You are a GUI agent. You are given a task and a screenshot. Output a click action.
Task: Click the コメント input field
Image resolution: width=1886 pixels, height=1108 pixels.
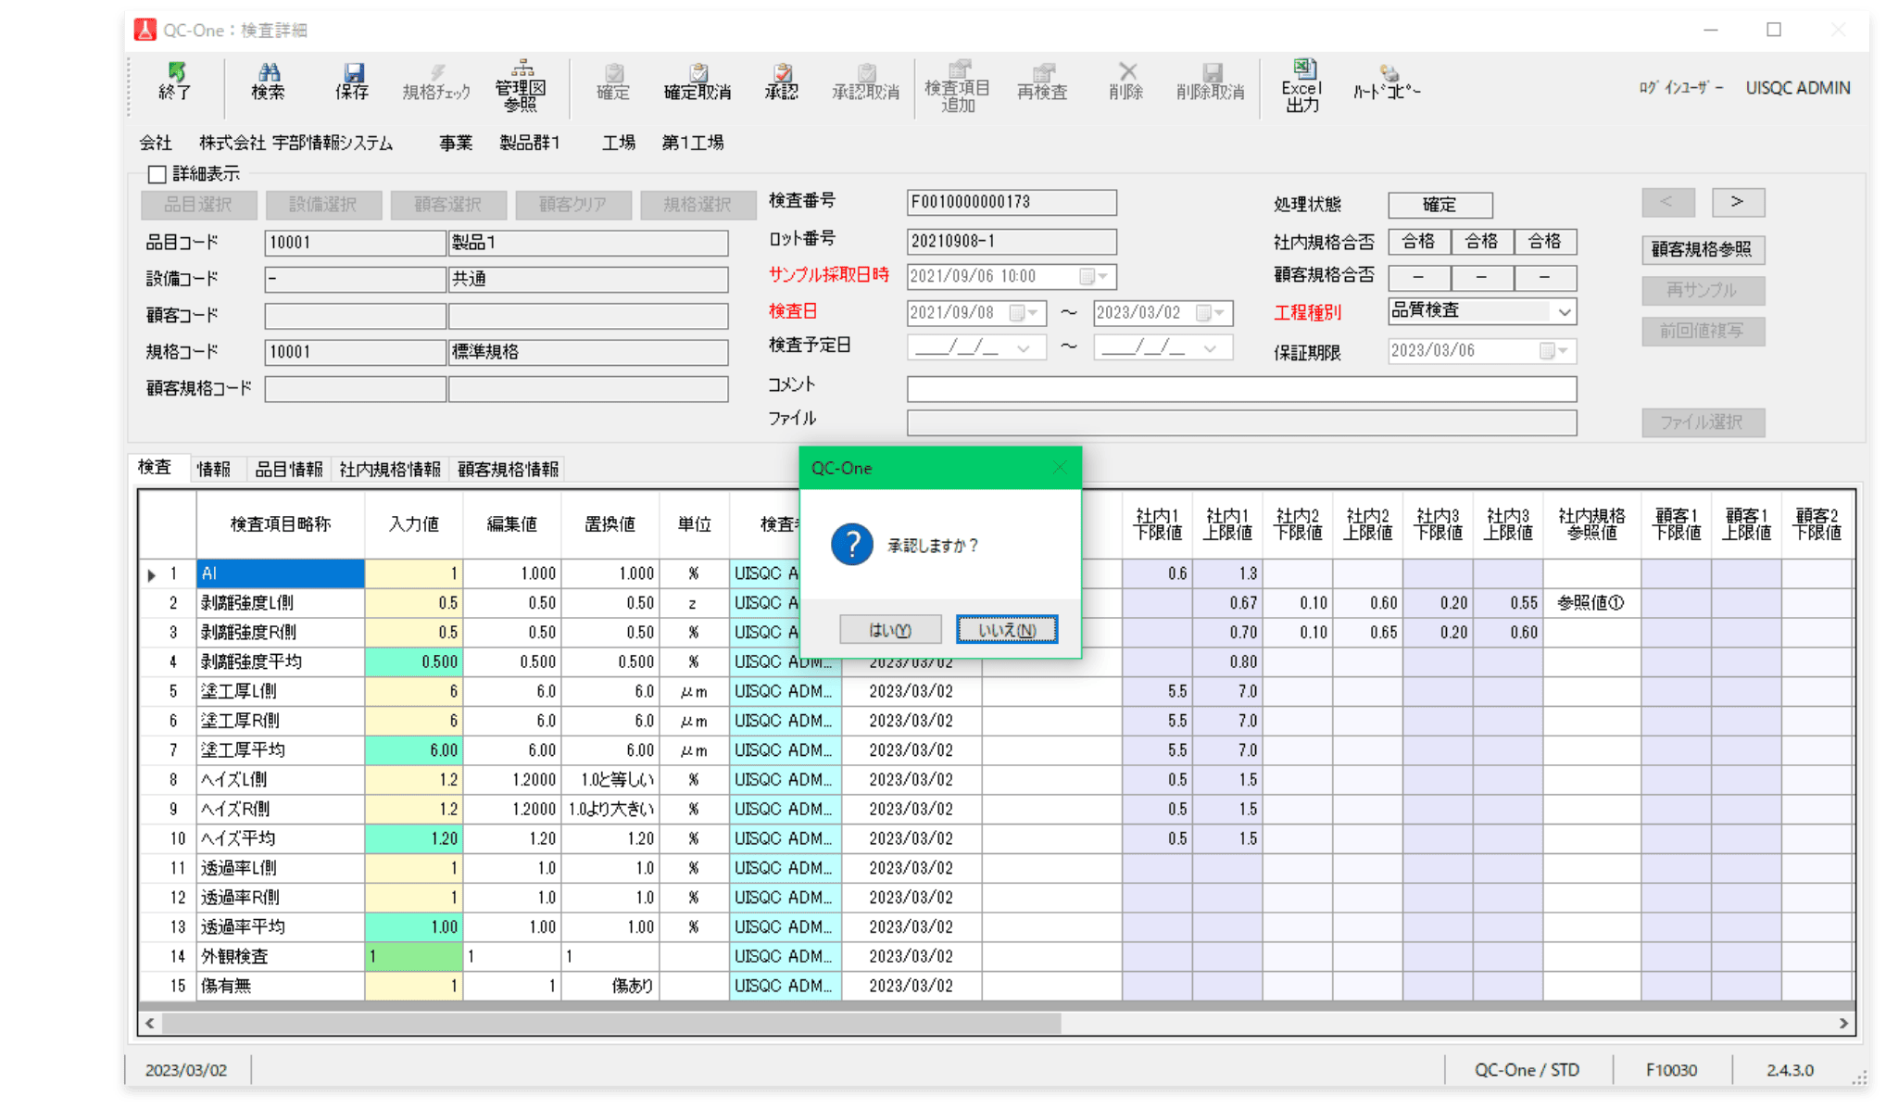click(1241, 389)
